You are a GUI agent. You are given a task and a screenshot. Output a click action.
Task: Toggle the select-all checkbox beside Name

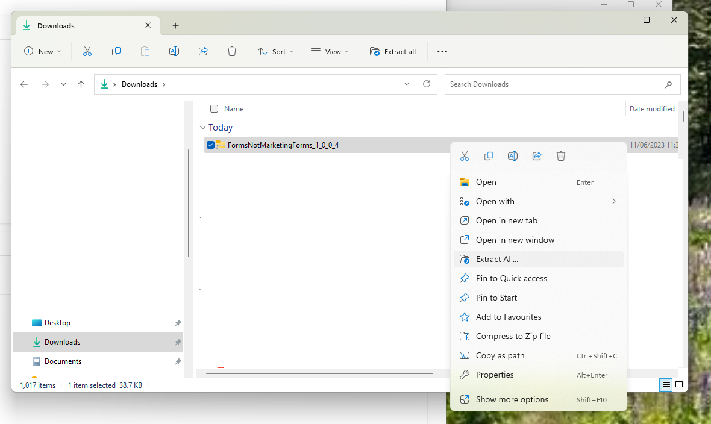click(214, 109)
